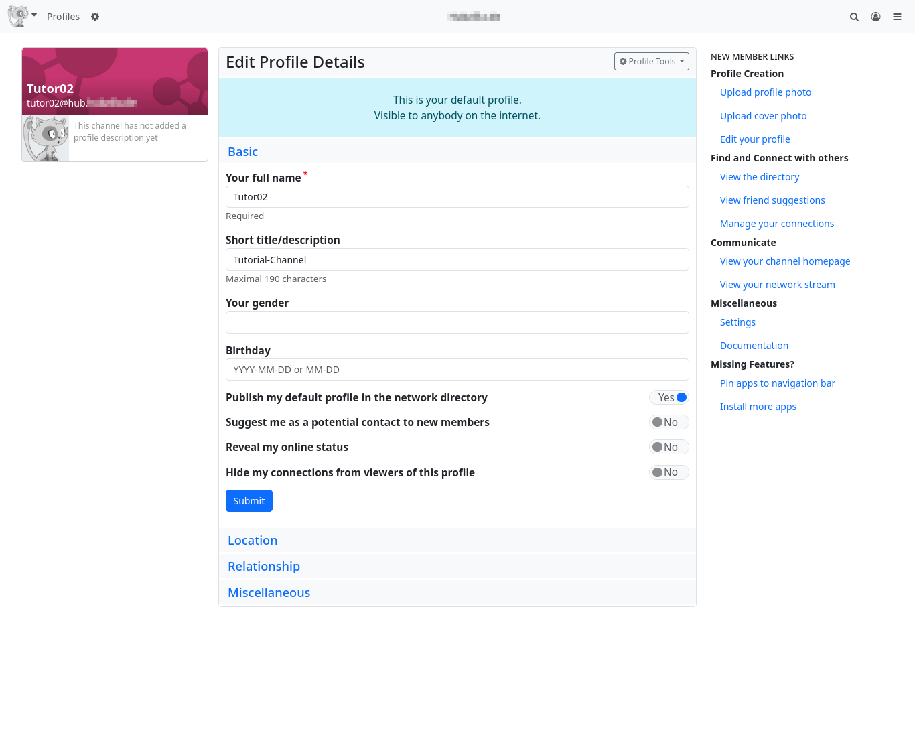Click the search magnifier icon
The width and height of the screenshot is (915, 755).
pos(854,17)
